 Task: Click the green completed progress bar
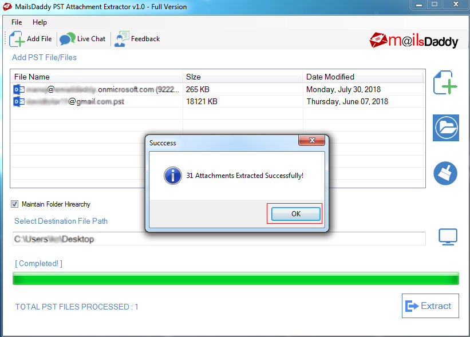point(236,278)
